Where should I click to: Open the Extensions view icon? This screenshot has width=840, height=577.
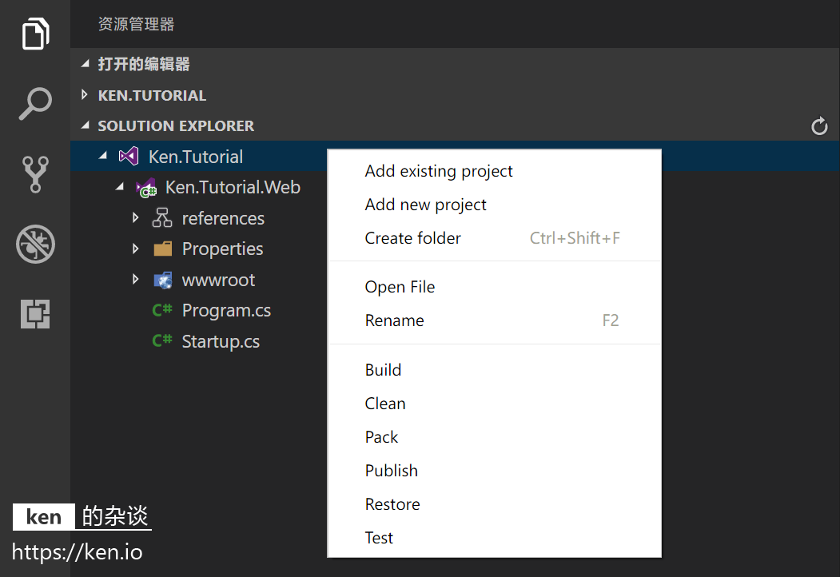35,314
